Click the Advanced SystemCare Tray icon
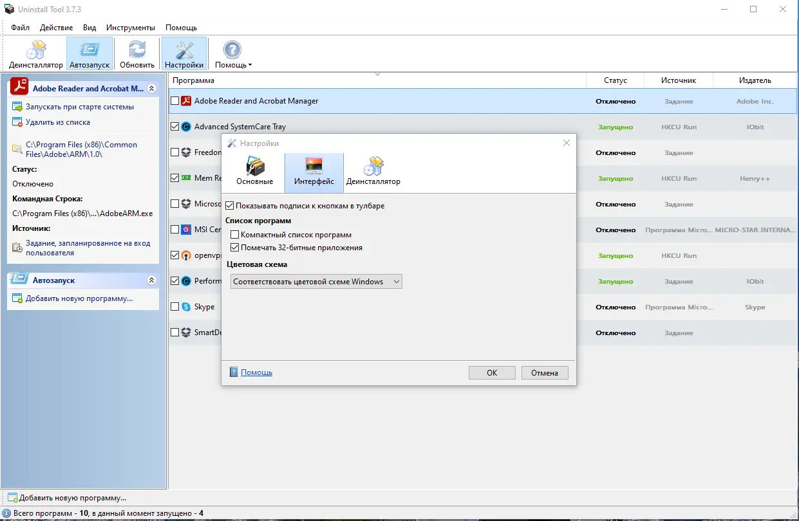This screenshot has width=799, height=521. 186,127
